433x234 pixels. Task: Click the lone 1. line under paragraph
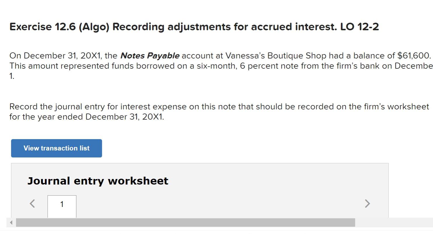[12, 76]
